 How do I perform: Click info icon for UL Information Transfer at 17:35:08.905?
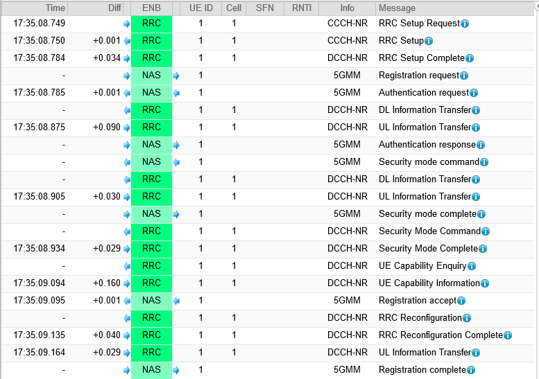coord(476,197)
